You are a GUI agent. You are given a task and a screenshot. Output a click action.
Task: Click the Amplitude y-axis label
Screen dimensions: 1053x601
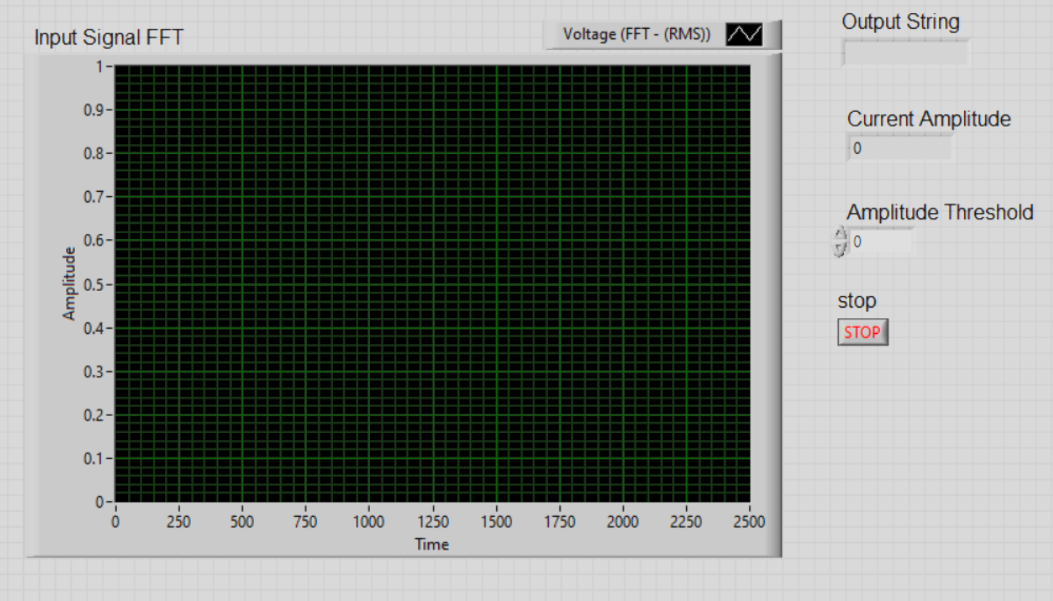coord(69,283)
